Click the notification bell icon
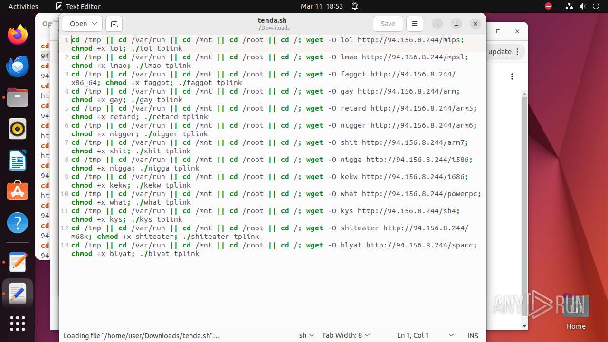The height and width of the screenshot is (342, 608). [355, 6]
